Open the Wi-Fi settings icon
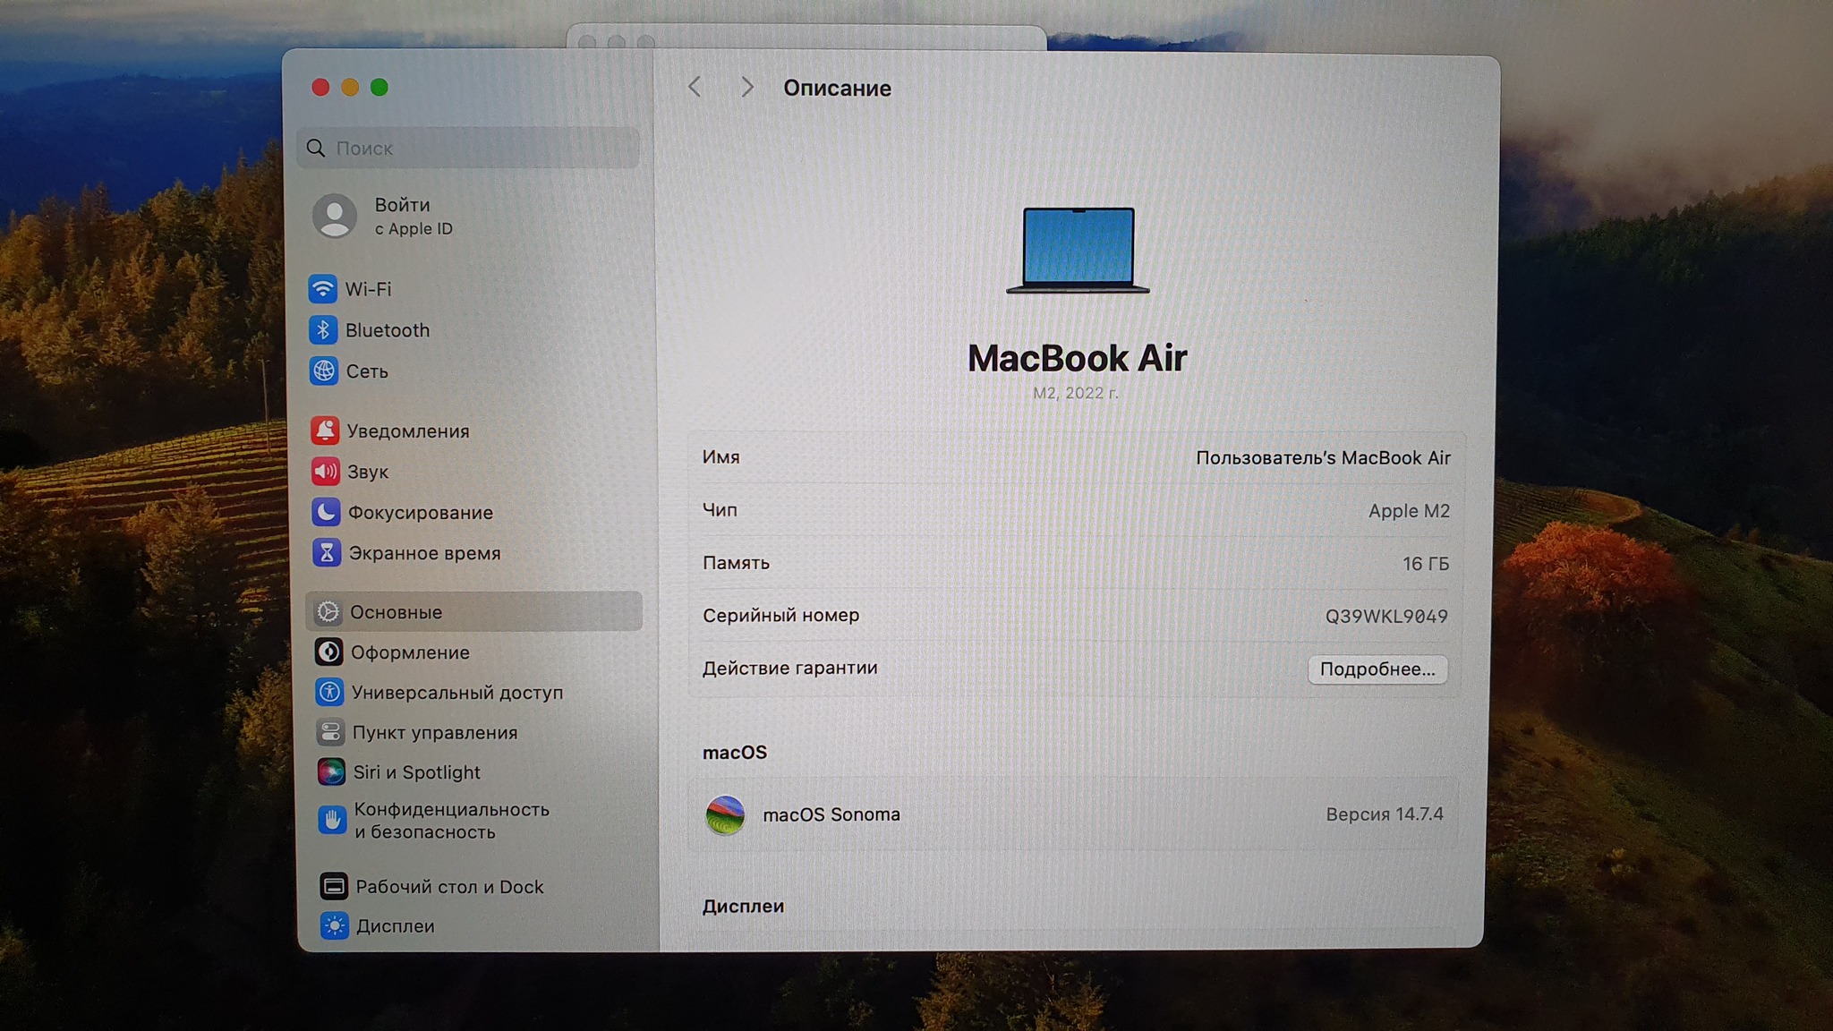The height and width of the screenshot is (1031, 1833). point(322,289)
